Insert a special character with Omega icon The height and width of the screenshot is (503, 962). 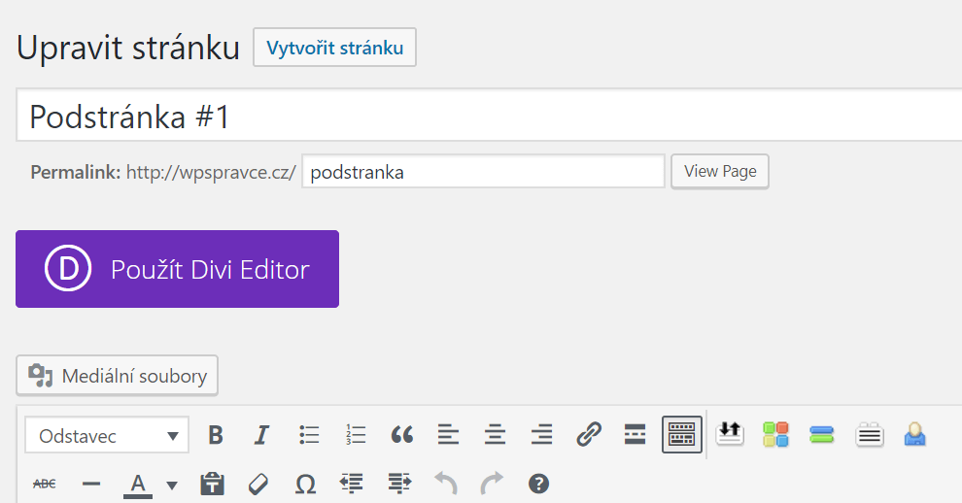pyautogui.click(x=305, y=484)
